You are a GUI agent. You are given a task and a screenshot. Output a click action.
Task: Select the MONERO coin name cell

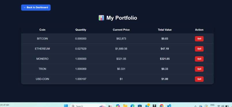pyautogui.click(x=42, y=59)
